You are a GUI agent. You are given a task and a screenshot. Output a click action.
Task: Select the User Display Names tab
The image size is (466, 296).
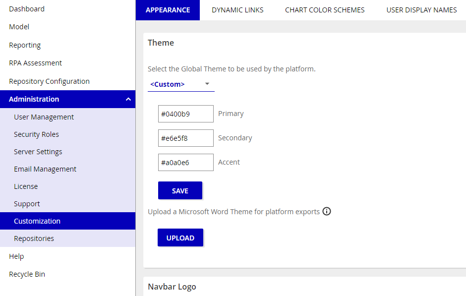(x=421, y=10)
